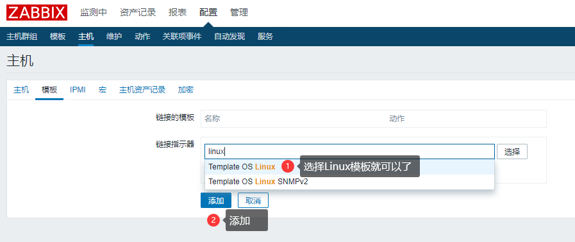Go to 主机 in the blue submenu bar
575x242 pixels.
86,37
